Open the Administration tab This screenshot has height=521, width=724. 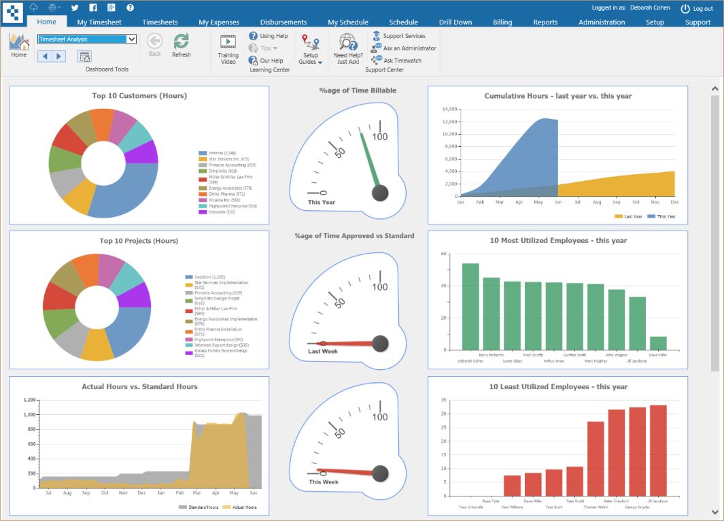coord(602,22)
